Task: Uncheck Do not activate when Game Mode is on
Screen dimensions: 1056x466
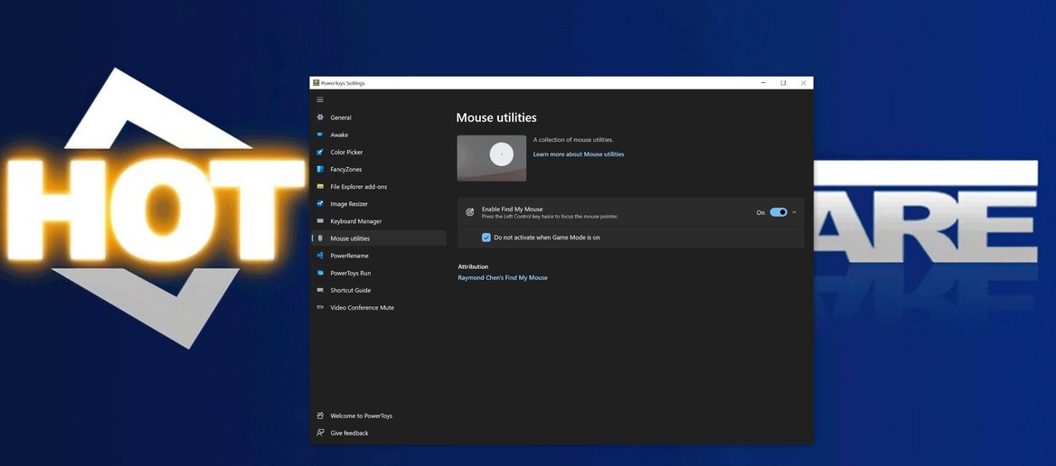Action: [x=486, y=238]
